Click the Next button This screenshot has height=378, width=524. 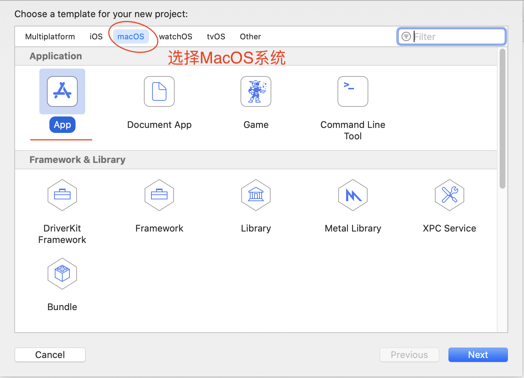pos(478,355)
